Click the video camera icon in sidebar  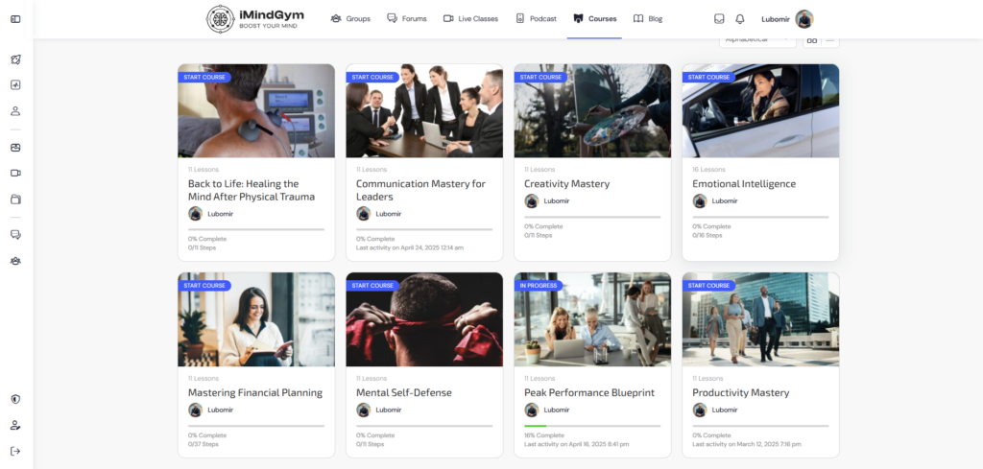(x=15, y=173)
